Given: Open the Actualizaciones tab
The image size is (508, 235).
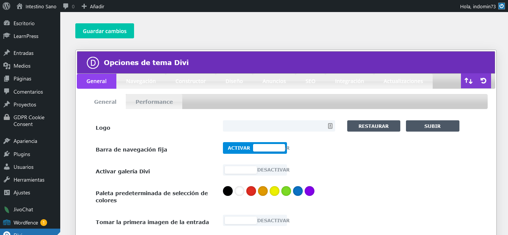Looking at the screenshot, I should click(x=403, y=81).
